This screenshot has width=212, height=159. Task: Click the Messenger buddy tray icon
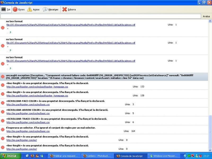tap(197, 156)
